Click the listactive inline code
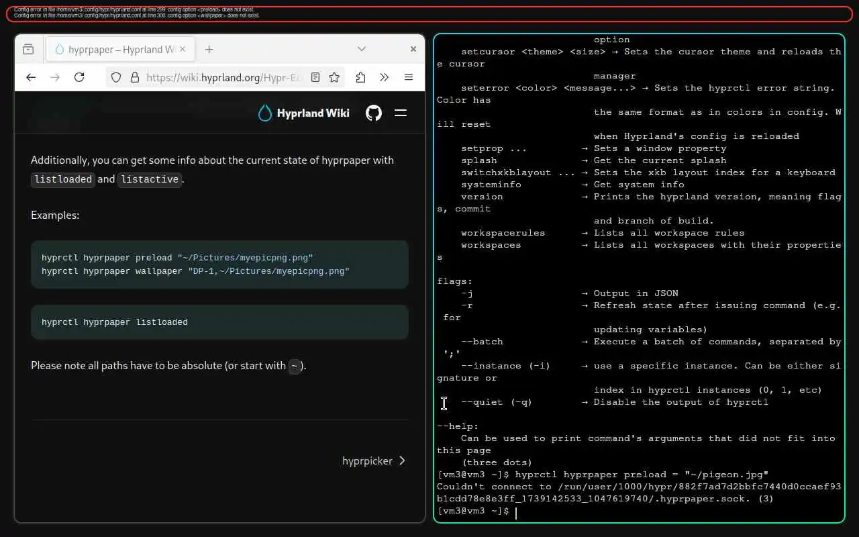The height and width of the screenshot is (537, 859). [x=150, y=179]
